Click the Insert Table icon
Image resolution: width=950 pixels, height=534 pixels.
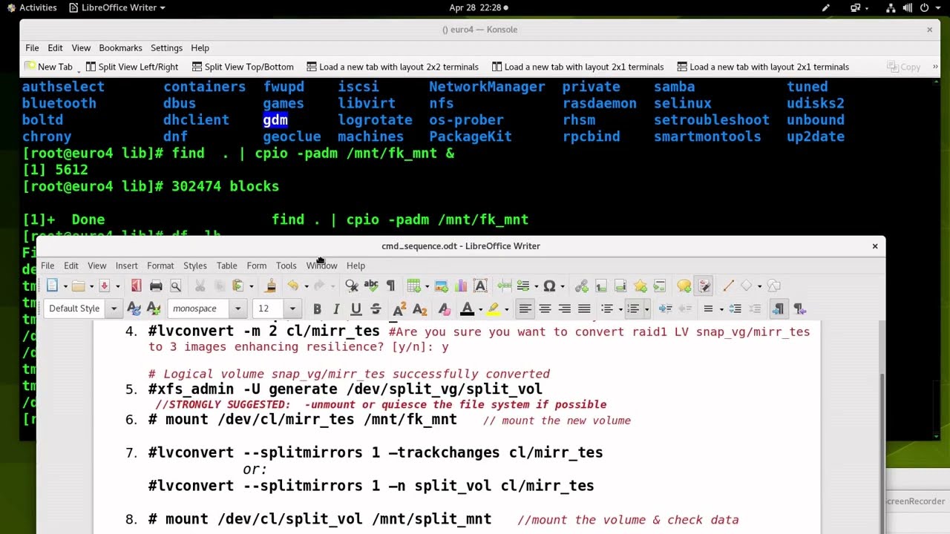coord(413,286)
